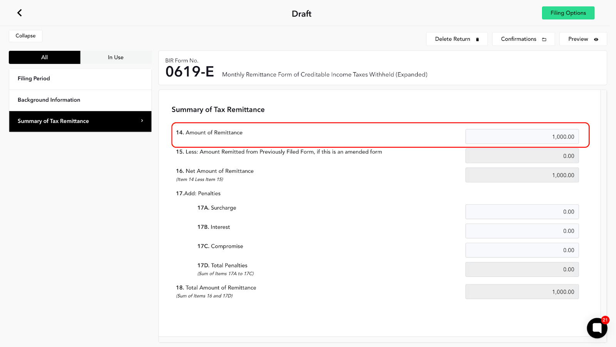
Task: Expand Summary of Tax Remittance chevron
Action: (142, 121)
